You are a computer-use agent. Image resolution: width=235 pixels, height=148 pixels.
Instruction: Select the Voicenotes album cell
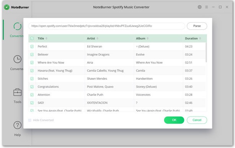coord(158,95)
